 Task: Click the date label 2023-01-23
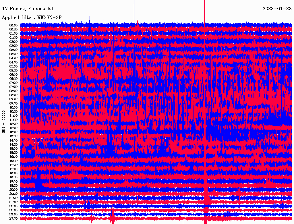point(277,9)
